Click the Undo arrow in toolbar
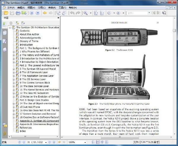This screenshot has width=178, height=146. [72, 13]
